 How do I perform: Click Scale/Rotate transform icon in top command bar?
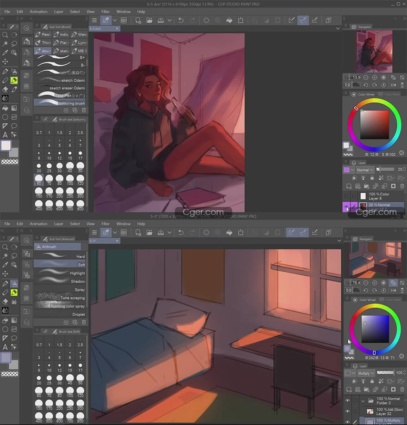pyautogui.click(x=240, y=20)
